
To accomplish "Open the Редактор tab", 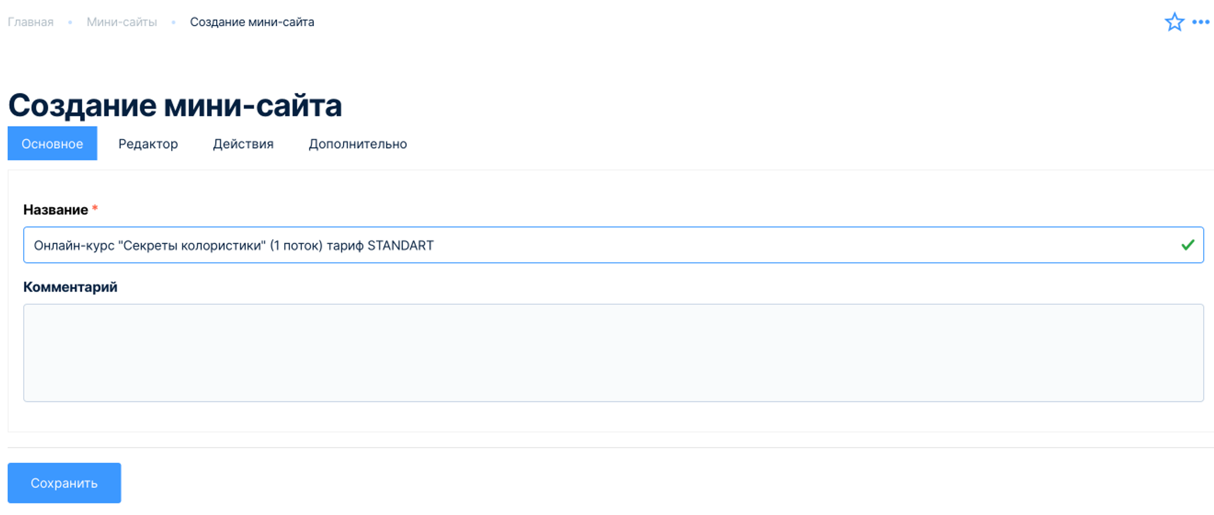I will (148, 144).
